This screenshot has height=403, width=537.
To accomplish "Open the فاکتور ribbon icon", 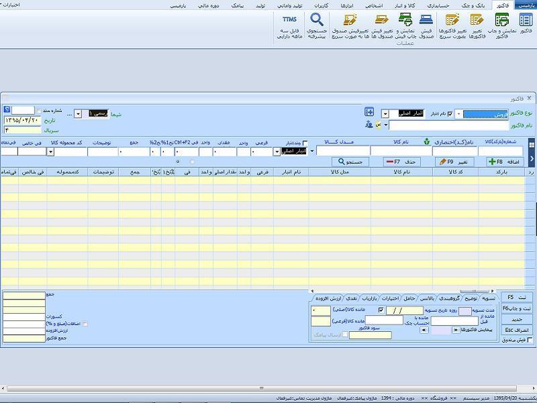I will 526,25.
